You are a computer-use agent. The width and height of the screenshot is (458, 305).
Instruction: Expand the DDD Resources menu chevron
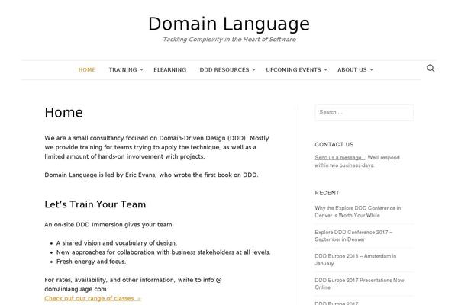point(254,69)
